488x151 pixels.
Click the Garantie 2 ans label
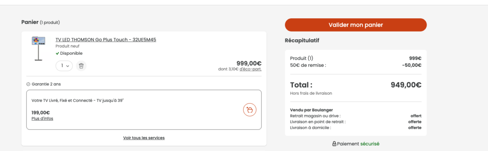click(46, 84)
